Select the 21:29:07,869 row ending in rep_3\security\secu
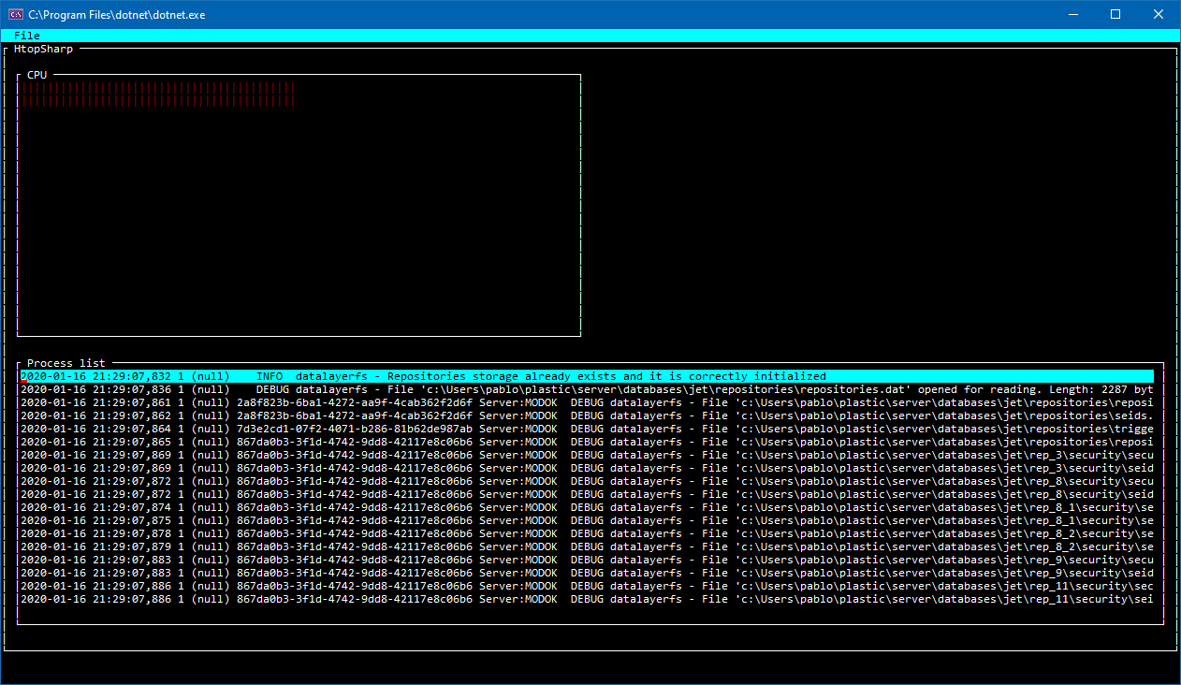The width and height of the screenshot is (1181, 685). click(587, 455)
